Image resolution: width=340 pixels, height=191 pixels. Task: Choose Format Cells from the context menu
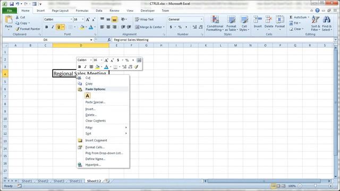click(x=103, y=147)
